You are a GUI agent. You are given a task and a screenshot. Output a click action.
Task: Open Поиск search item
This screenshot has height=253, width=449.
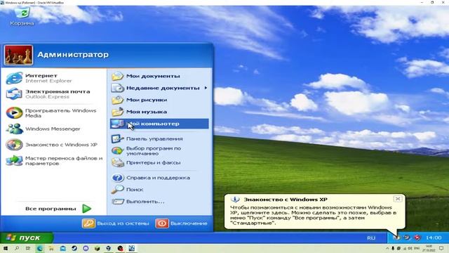click(159, 190)
